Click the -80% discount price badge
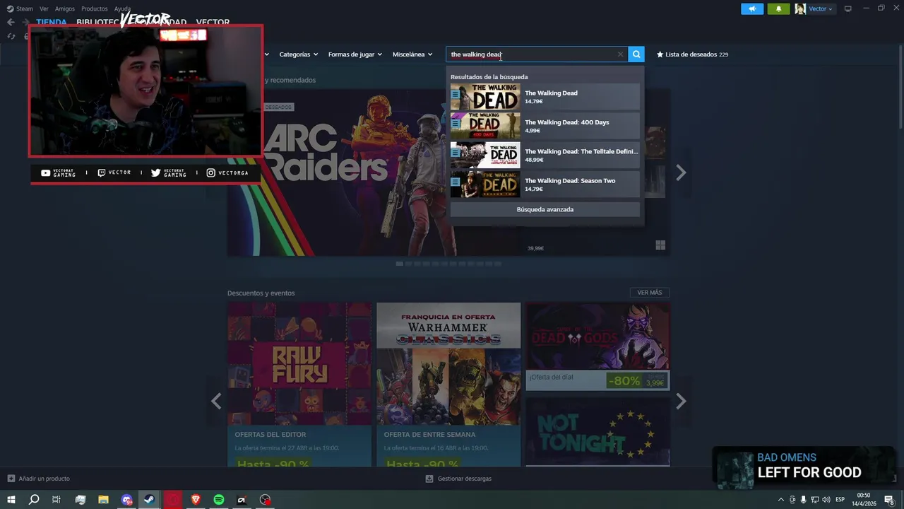This screenshot has width=904, height=509. pyautogui.click(x=624, y=380)
